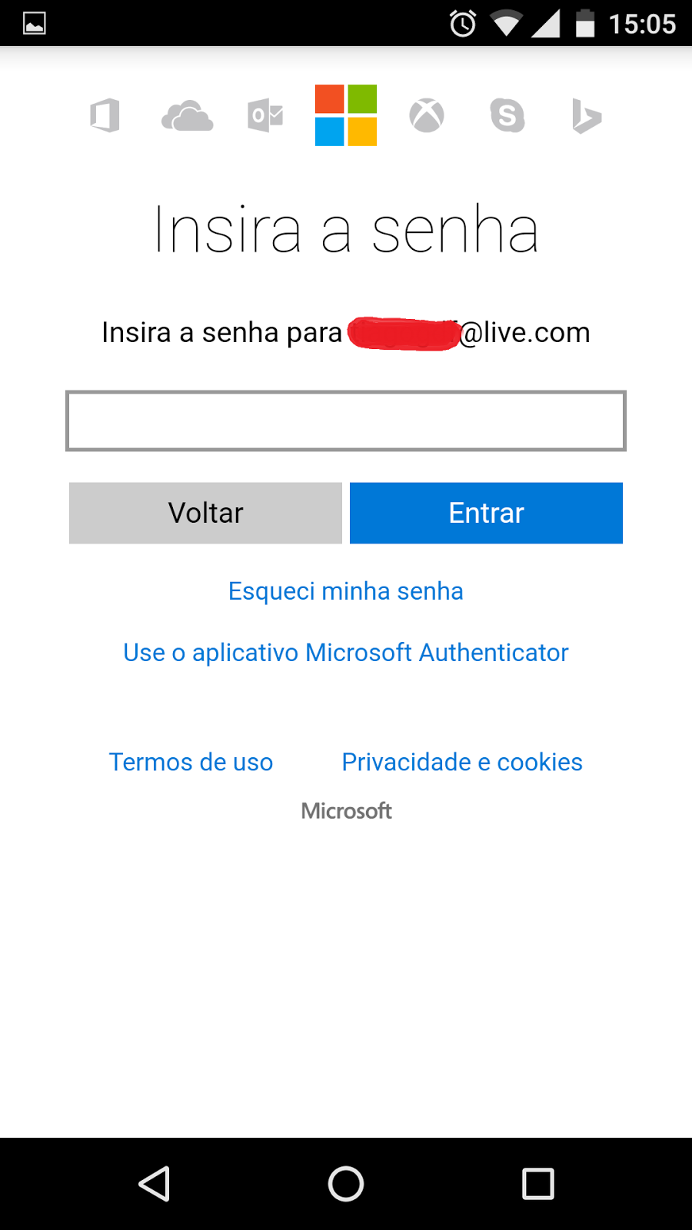Image resolution: width=692 pixels, height=1230 pixels.
Task: Open Termos de uso link
Action: click(191, 762)
